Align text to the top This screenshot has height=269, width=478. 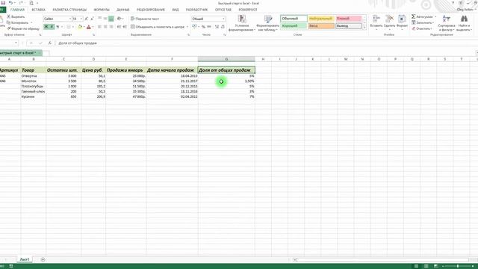click(x=99, y=19)
